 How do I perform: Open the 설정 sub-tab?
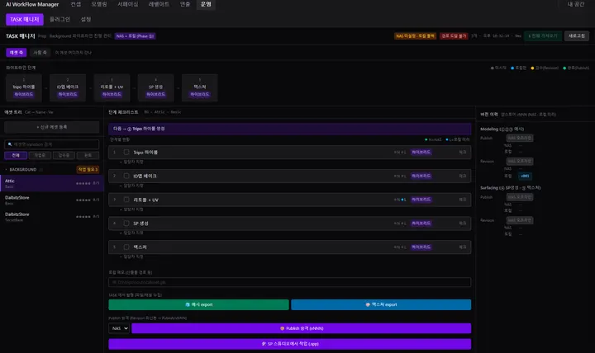click(x=86, y=19)
